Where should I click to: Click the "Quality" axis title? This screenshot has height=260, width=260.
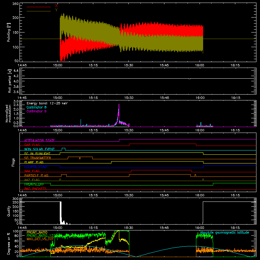[x=9, y=211]
